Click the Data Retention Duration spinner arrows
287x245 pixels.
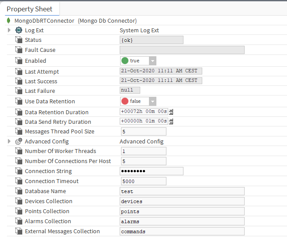(171, 112)
